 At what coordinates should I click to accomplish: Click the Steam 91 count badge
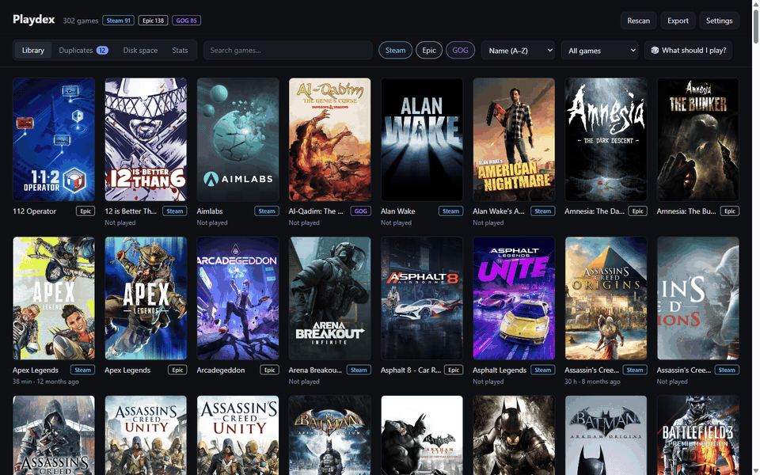(119, 21)
